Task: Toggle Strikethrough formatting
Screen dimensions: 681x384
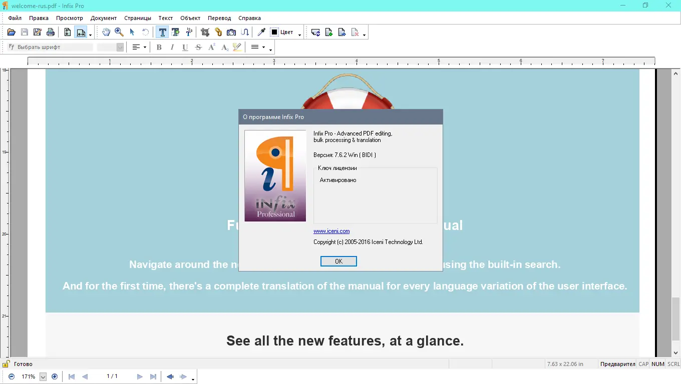Action: [x=198, y=47]
